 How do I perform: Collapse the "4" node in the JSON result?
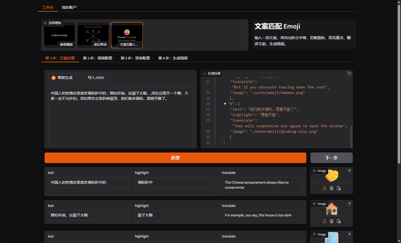(x=225, y=104)
